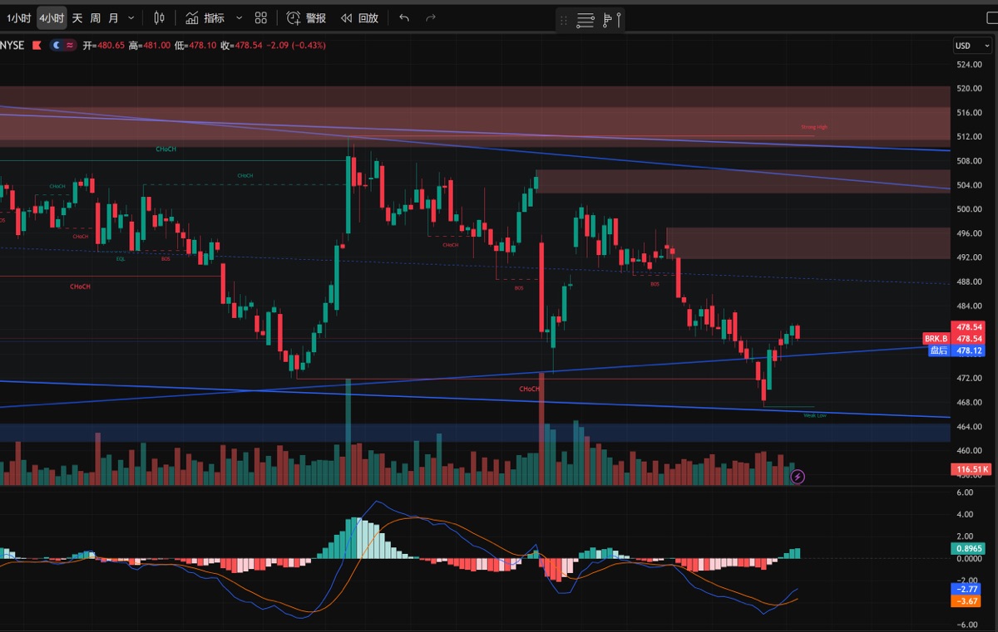
Task: Select the 周 weekly timeframe
Action: pyautogui.click(x=96, y=17)
